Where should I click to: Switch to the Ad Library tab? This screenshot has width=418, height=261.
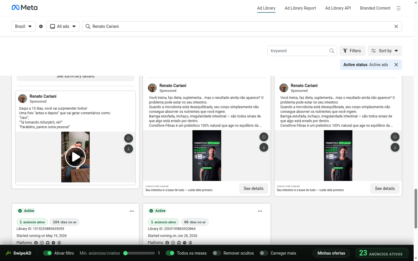[266, 8]
